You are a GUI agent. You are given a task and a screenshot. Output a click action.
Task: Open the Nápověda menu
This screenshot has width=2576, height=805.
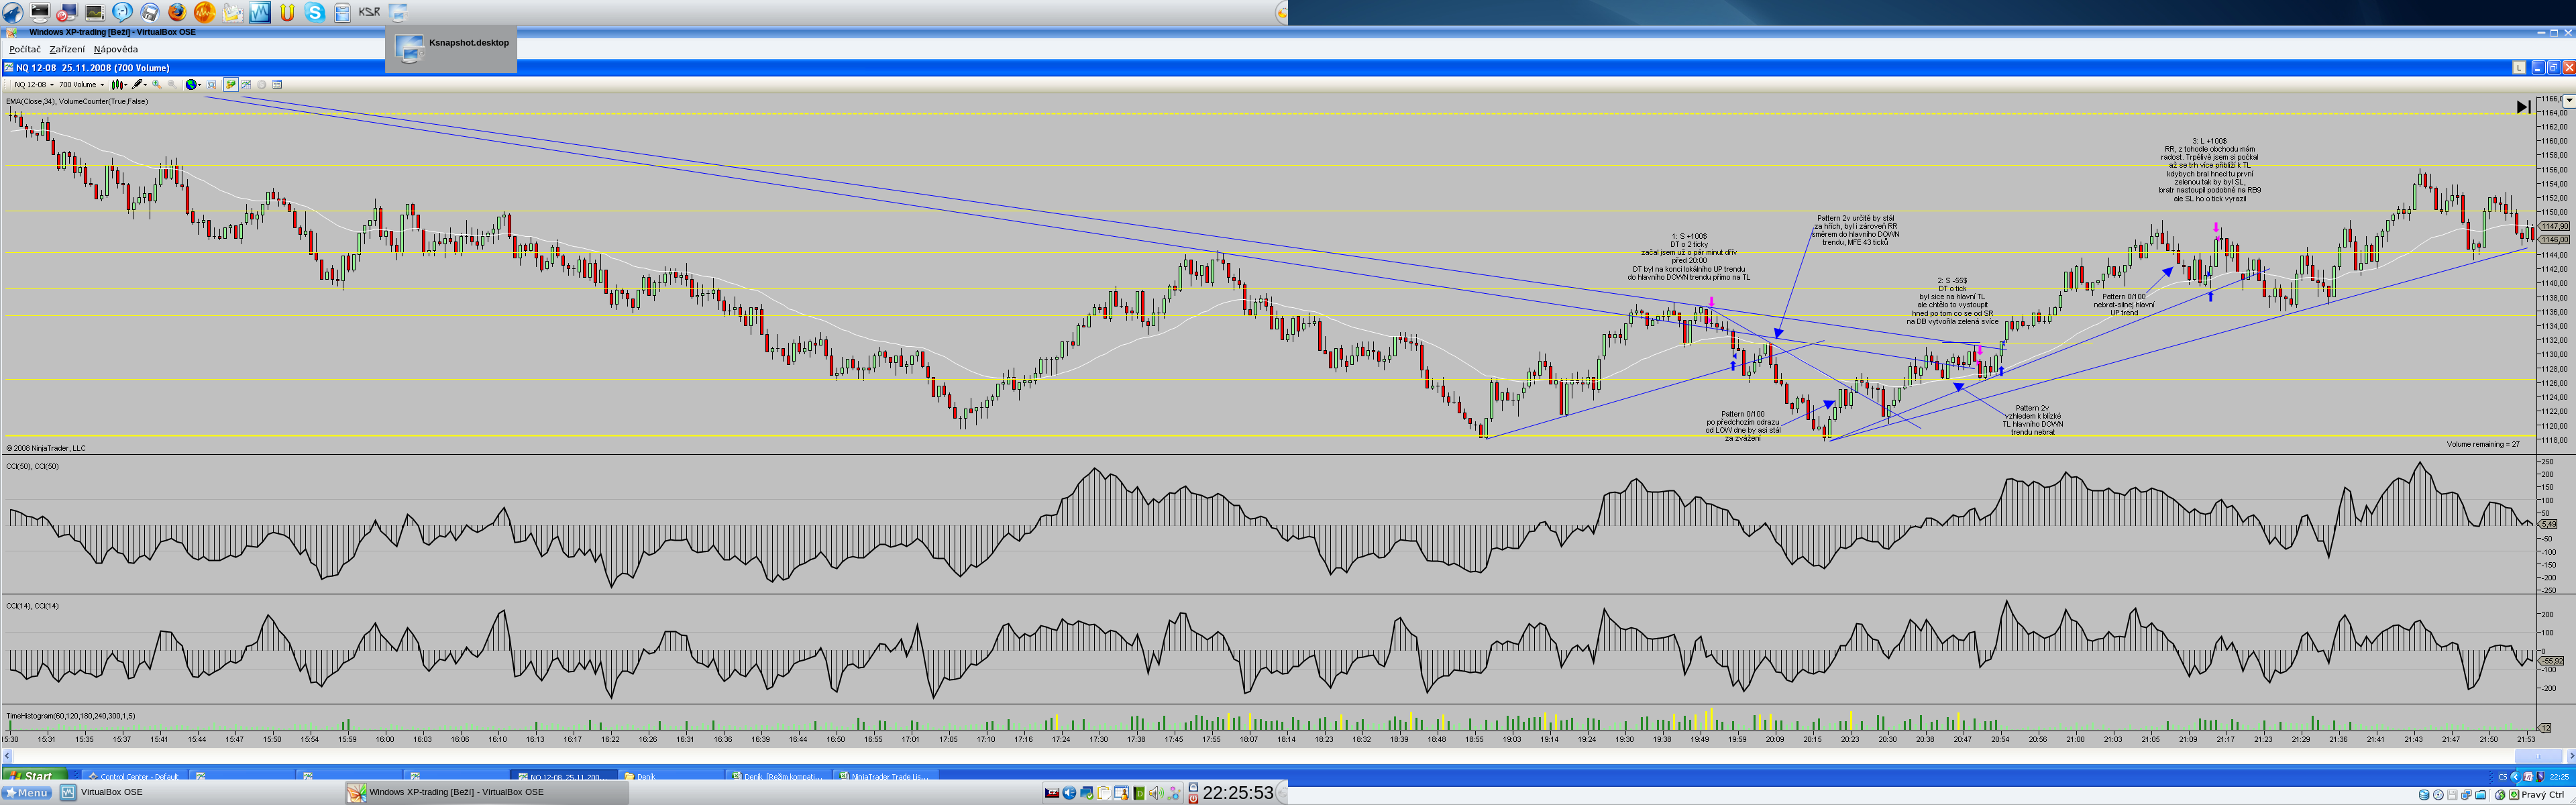pos(116,49)
